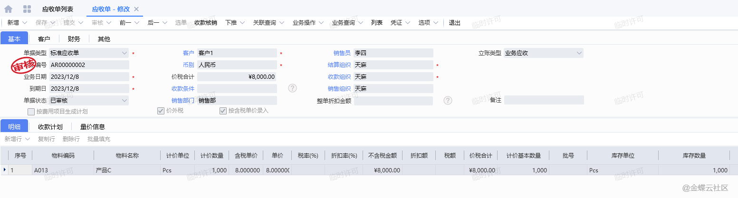
Task: Open the app grid menu icon
Action: coord(27,9)
